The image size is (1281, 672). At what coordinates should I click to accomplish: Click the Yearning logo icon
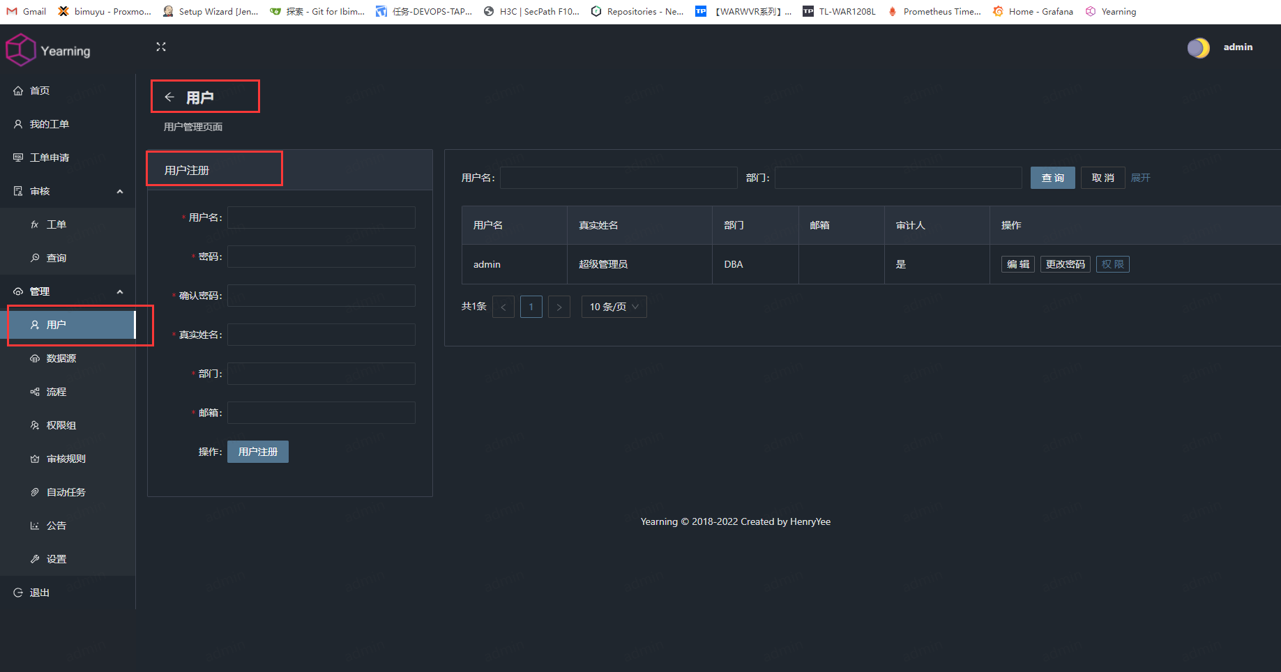(21, 50)
